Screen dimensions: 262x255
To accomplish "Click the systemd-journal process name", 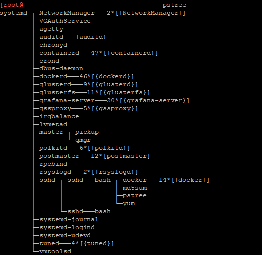I will coord(69,219).
